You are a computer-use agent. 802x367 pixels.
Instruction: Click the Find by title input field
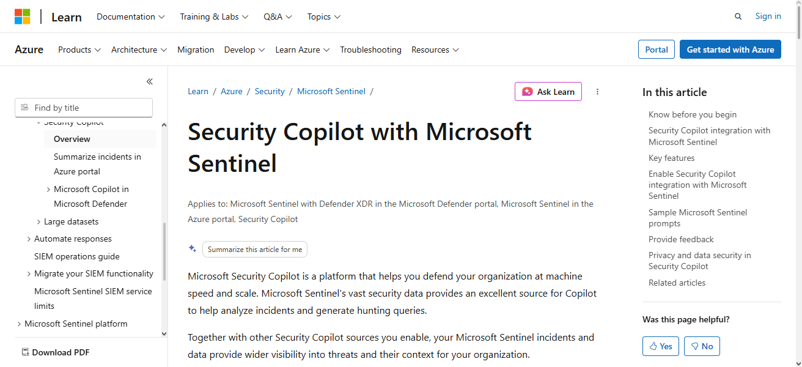coord(83,107)
